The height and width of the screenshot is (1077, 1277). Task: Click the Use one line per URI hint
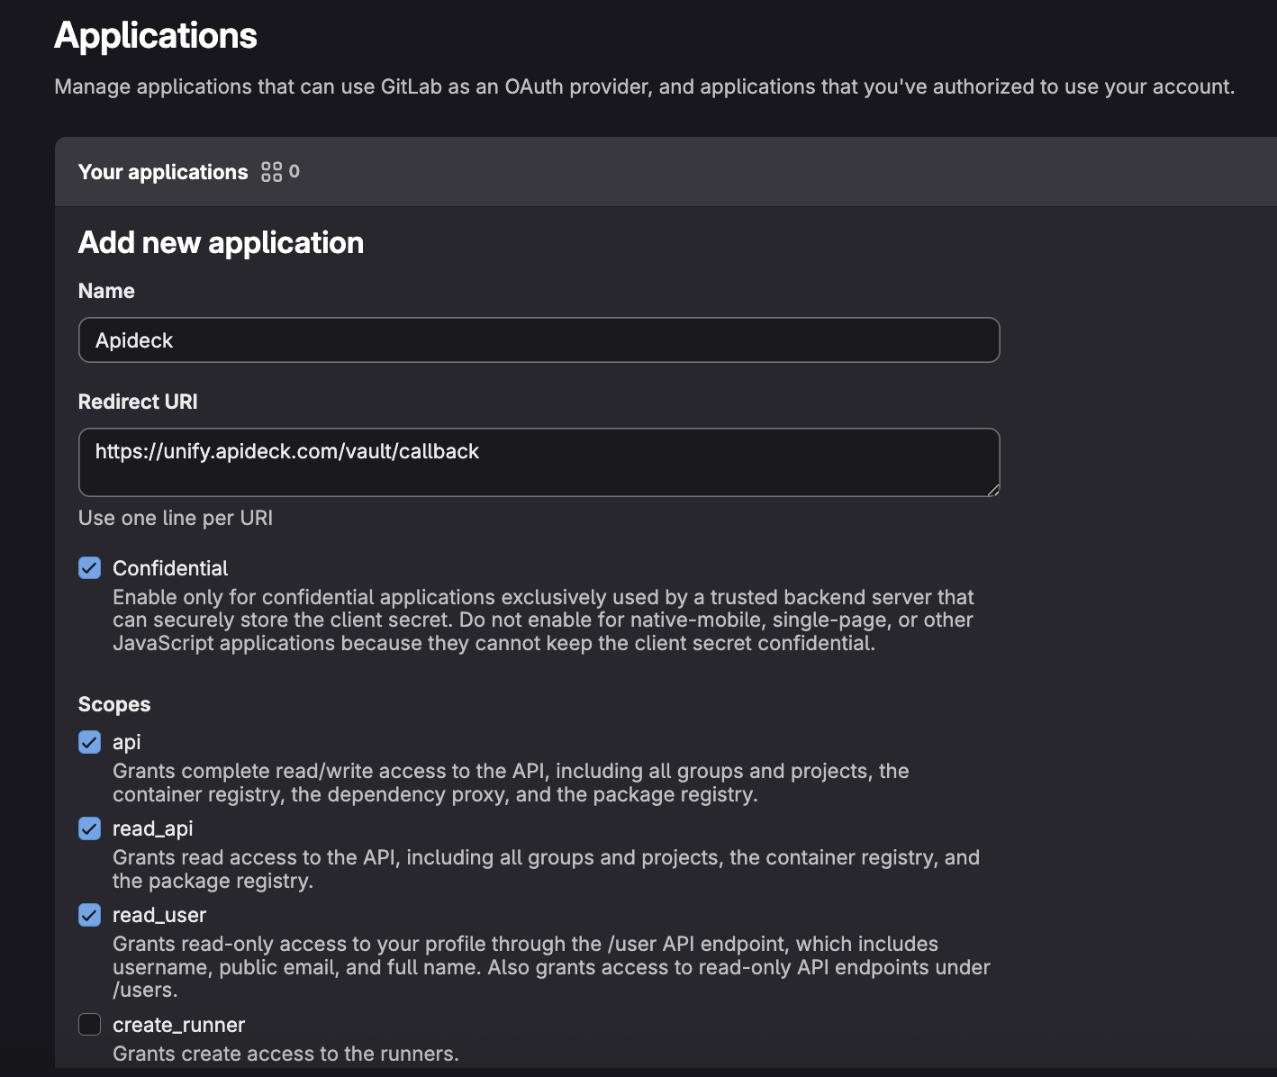(x=176, y=517)
